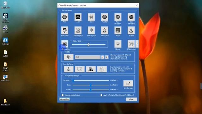
Task: Apply the Baby pitch voice
Action: pyautogui.click(x=104, y=30)
